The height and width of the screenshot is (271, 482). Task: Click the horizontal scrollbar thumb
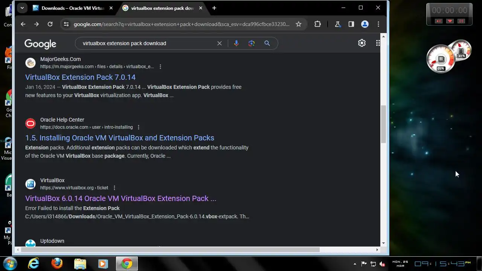[169, 250]
